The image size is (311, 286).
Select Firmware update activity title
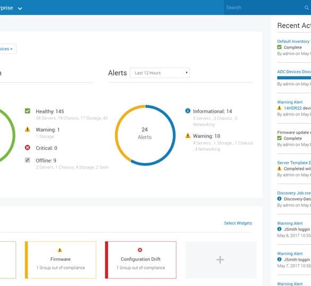point(294,133)
